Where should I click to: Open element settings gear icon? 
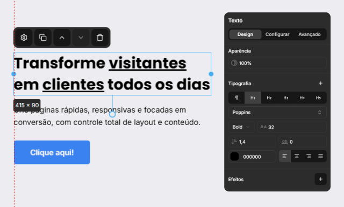coord(24,38)
